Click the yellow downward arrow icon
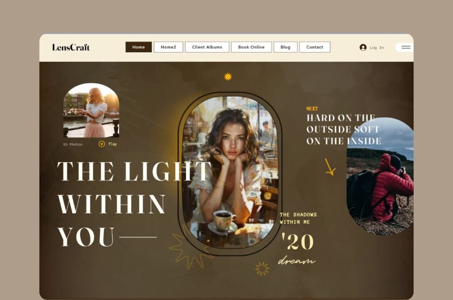Viewport: 453px width, 300px height. 330,167
